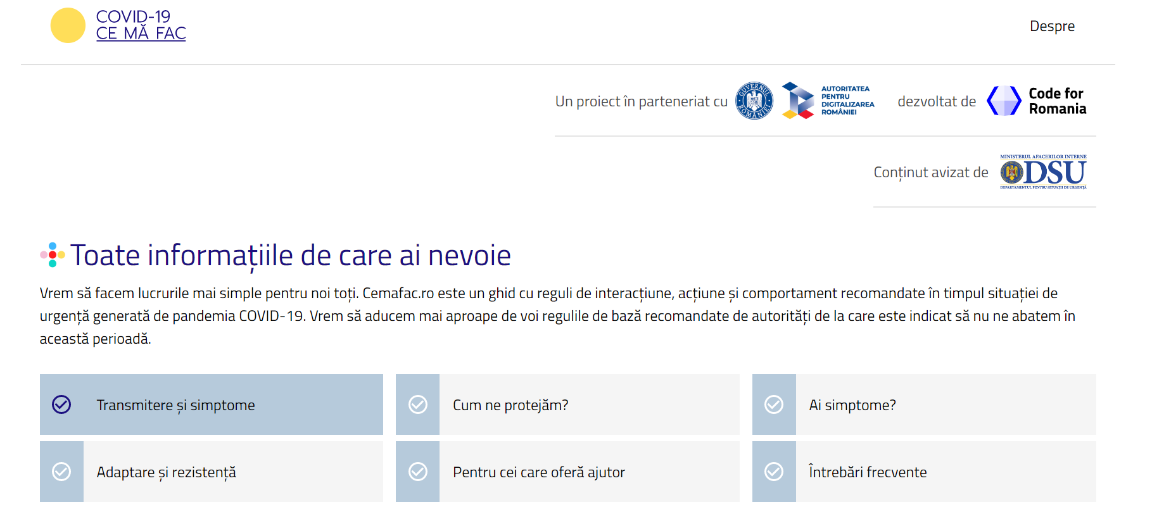Expand the Pentru cei care oferă ajutor section

pyautogui.click(x=567, y=472)
